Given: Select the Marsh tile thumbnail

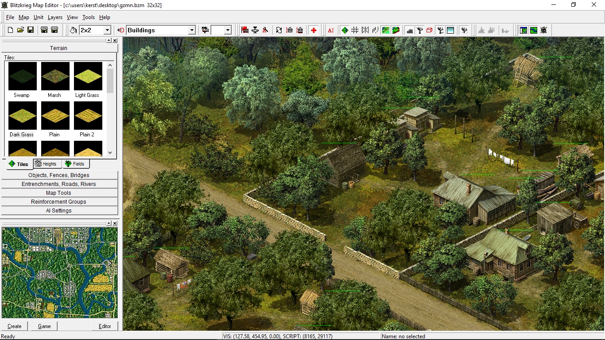Looking at the screenshot, I should tap(55, 76).
